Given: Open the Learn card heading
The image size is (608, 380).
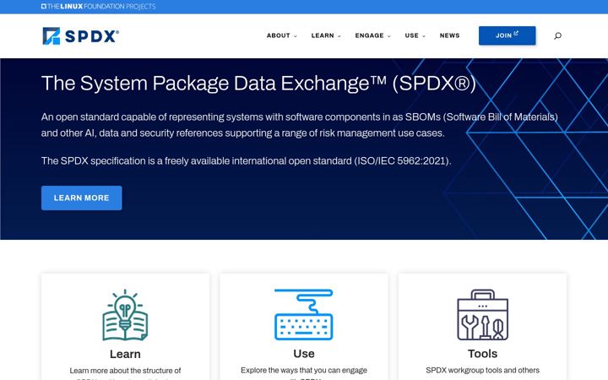Looking at the screenshot, I should point(125,354).
